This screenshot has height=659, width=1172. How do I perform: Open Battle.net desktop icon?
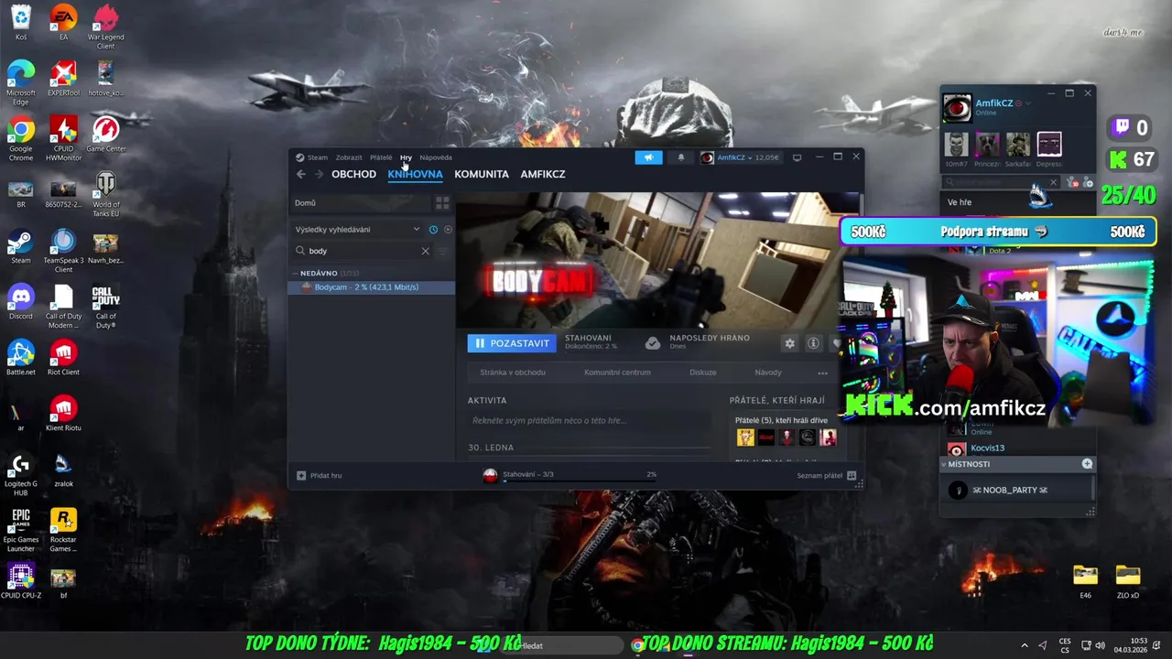(21, 359)
